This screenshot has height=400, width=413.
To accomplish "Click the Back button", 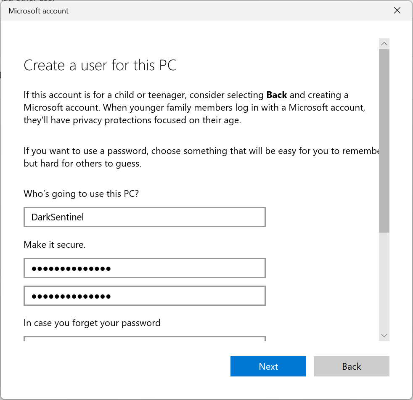I will click(351, 366).
